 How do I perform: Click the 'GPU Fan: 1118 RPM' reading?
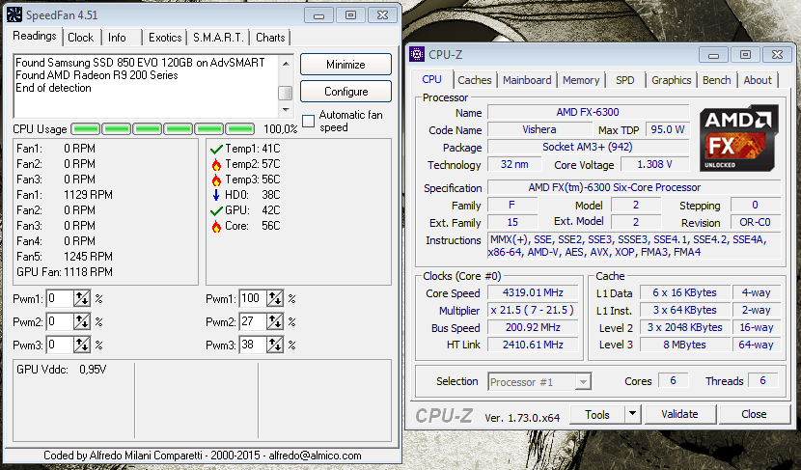[x=65, y=272]
